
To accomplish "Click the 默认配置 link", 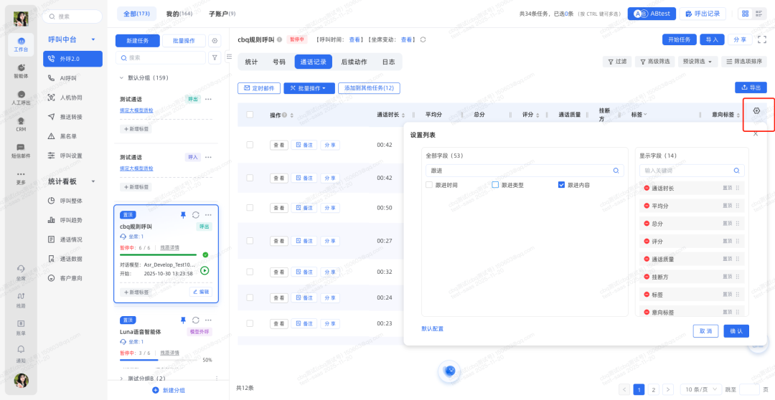I will (x=433, y=328).
